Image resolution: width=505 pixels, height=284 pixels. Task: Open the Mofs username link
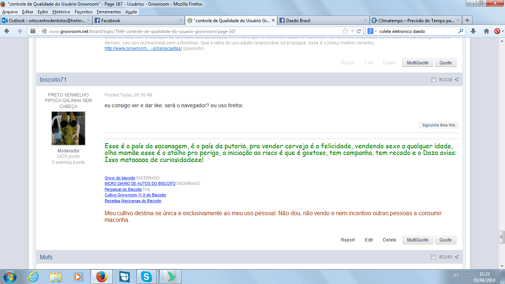point(46,257)
